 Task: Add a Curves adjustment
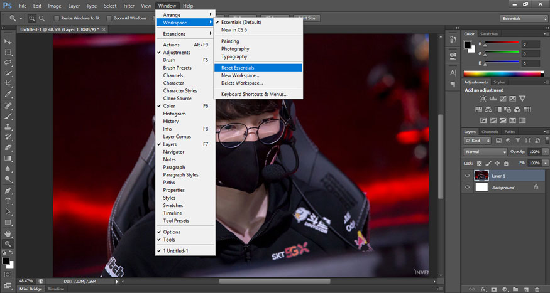point(503,99)
